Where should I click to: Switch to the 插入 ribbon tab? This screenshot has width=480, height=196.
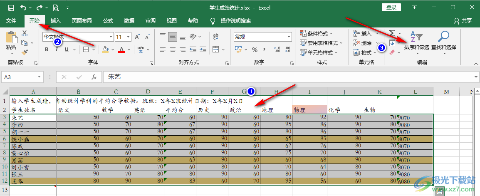(56, 20)
